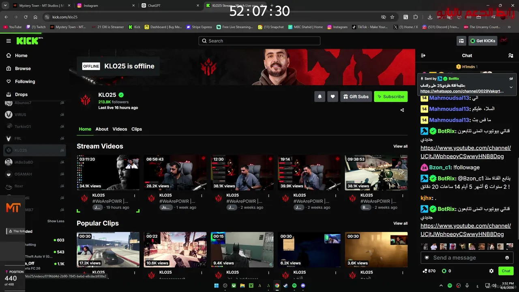Image resolution: width=519 pixels, height=292 pixels.
Task: Click the Send a message chat field
Action: tap(466, 258)
